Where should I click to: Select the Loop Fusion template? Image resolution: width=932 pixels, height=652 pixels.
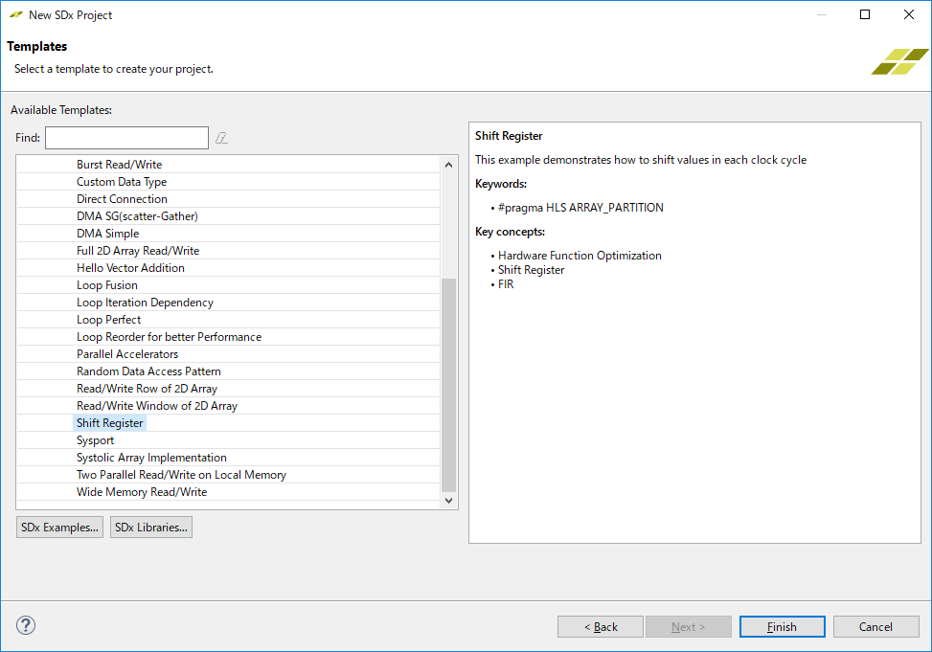107,285
